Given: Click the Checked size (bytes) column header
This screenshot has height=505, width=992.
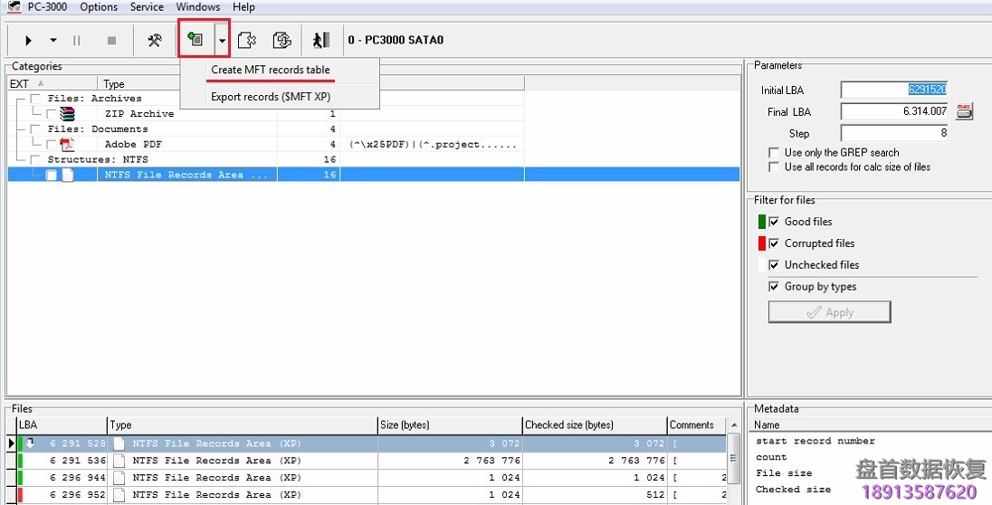Looking at the screenshot, I should coord(595,425).
